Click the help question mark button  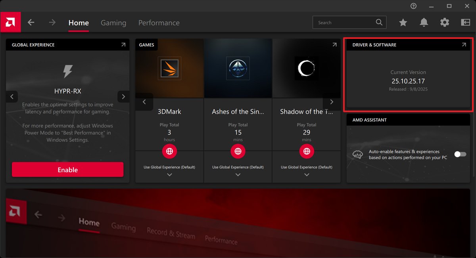pyautogui.click(x=413, y=6)
